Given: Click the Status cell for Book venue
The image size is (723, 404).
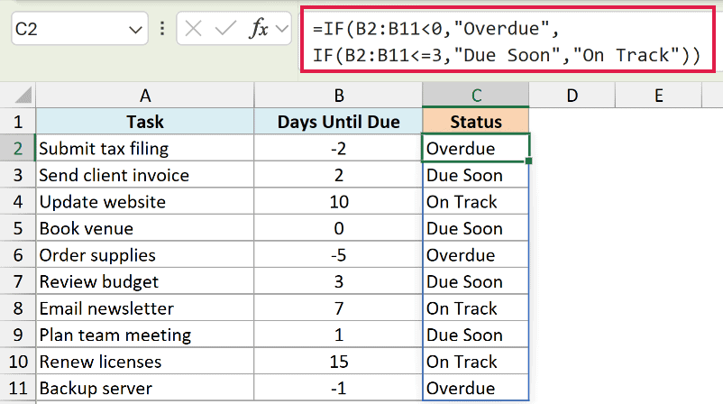Looking at the screenshot, I should 476,228.
